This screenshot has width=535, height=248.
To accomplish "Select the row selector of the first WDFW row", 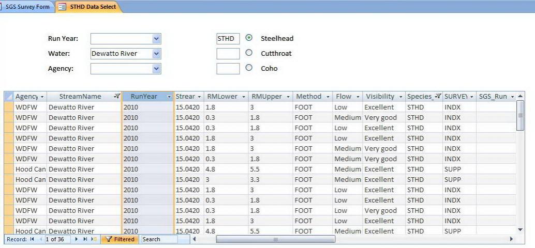I will click(8, 107).
